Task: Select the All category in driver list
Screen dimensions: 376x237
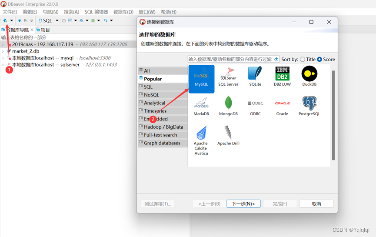Action: point(163,71)
